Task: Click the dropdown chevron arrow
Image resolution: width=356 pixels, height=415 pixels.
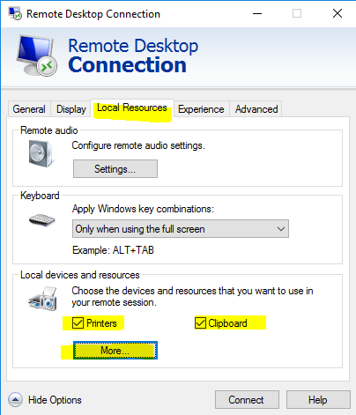Action: click(281, 229)
